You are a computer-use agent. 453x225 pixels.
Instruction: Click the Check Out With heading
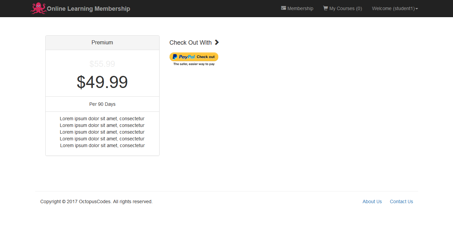click(190, 43)
